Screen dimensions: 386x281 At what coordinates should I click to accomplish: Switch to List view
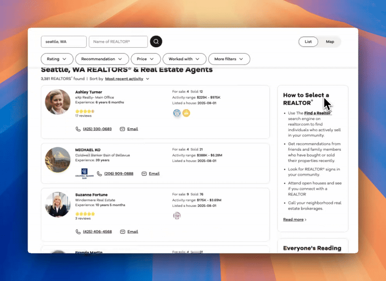pyautogui.click(x=308, y=42)
